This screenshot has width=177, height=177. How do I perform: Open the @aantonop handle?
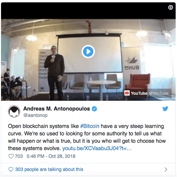pyautogui.click(x=36, y=115)
